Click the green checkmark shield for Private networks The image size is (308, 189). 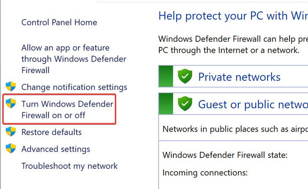click(x=185, y=76)
